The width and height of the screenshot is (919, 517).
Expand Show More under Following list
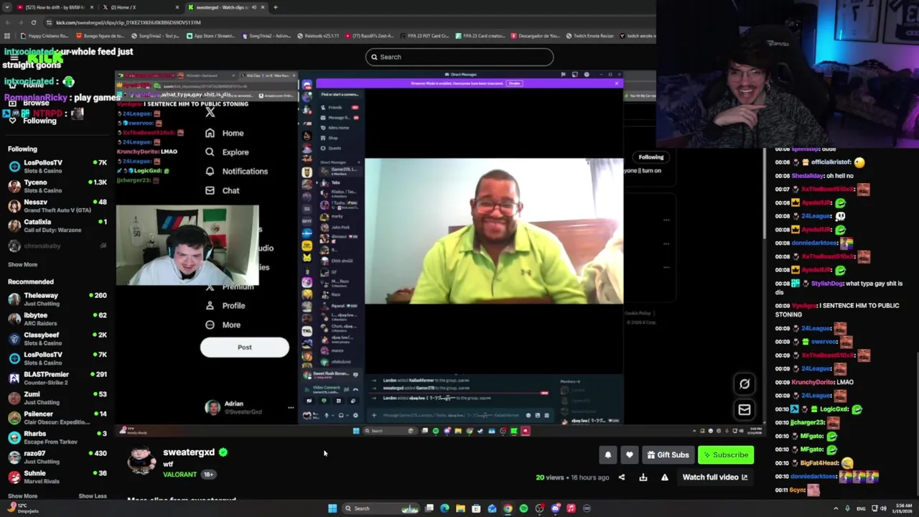coord(22,265)
